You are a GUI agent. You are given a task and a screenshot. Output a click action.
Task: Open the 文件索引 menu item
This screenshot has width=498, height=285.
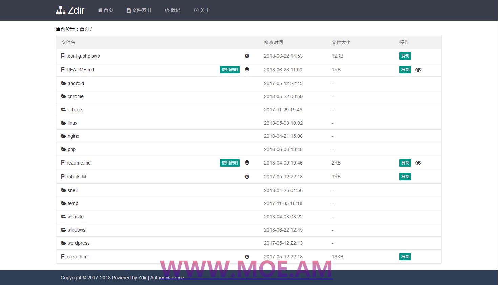(139, 10)
